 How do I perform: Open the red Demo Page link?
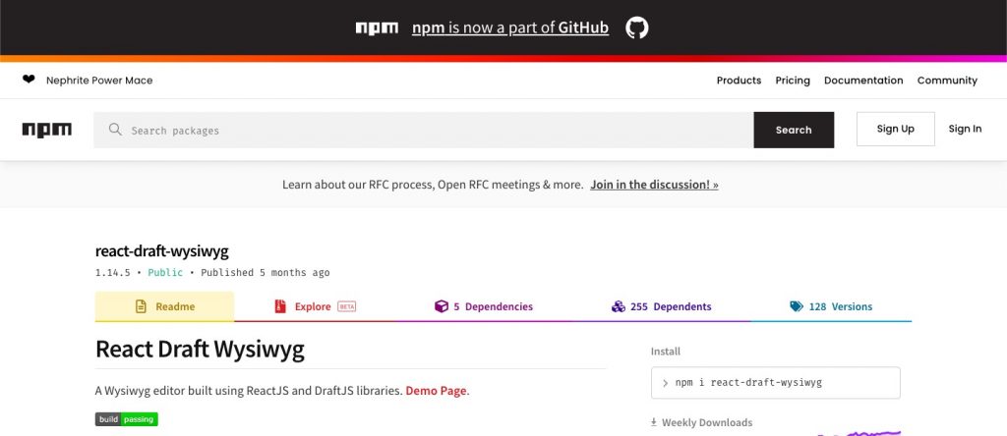436,391
